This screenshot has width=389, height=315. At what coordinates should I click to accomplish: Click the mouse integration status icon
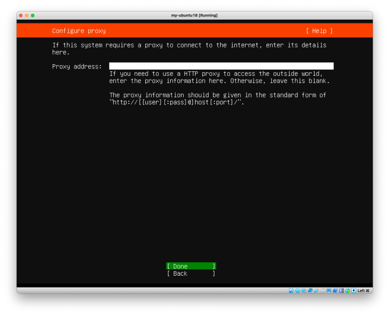pyautogui.click(x=348, y=291)
